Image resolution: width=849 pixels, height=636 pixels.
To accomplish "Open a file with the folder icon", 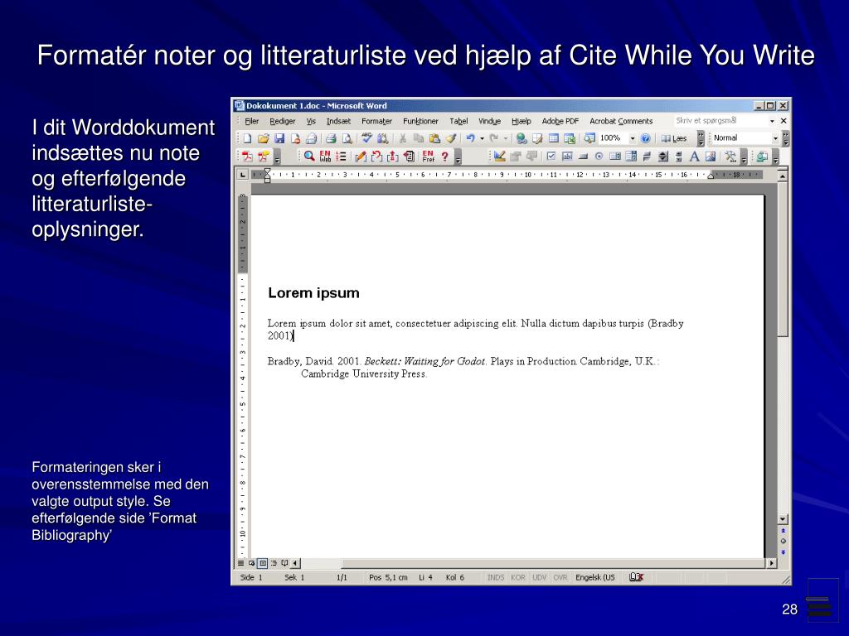I will (x=263, y=138).
